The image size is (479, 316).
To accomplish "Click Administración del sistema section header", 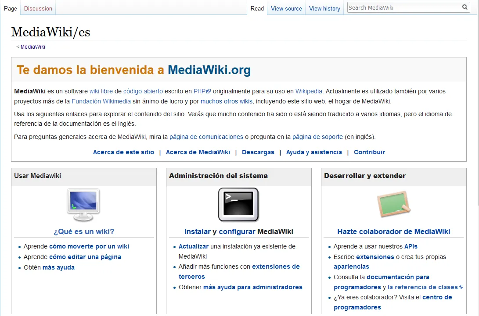I will click(x=218, y=176).
